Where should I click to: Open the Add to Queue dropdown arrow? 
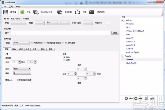pyautogui.click(x=54, y=12)
